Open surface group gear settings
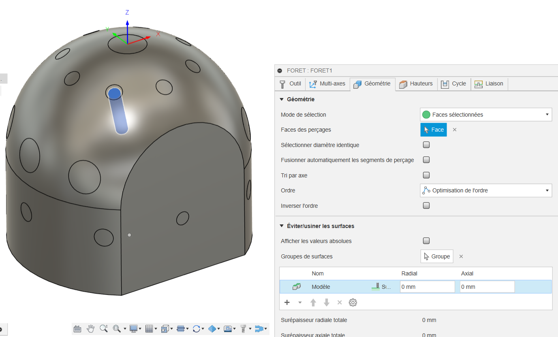Viewport: 558px width, 337px height. (353, 303)
